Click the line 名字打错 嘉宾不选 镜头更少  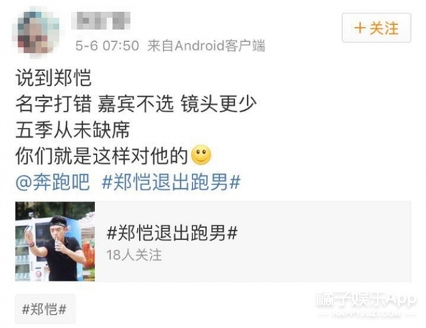[x=136, y=104]
